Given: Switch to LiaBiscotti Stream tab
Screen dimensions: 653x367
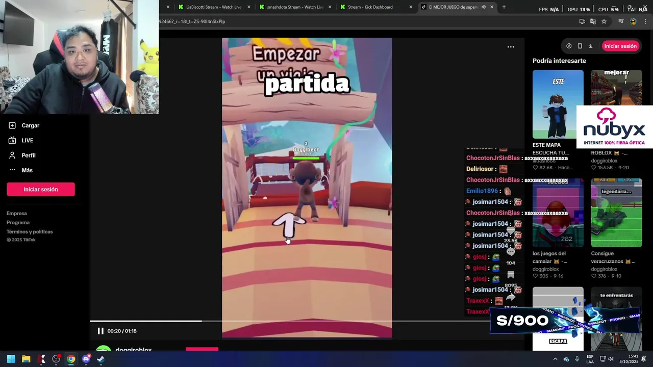Looking at the screenshot, I should tap(214, 7).
